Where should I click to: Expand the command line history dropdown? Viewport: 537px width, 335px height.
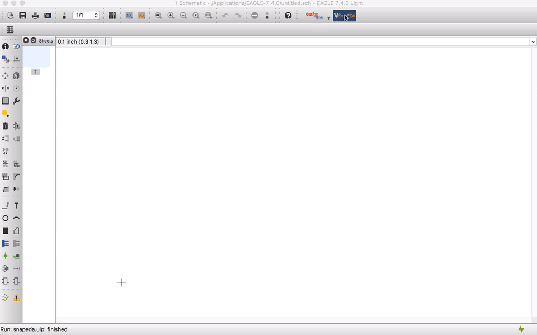533,42
